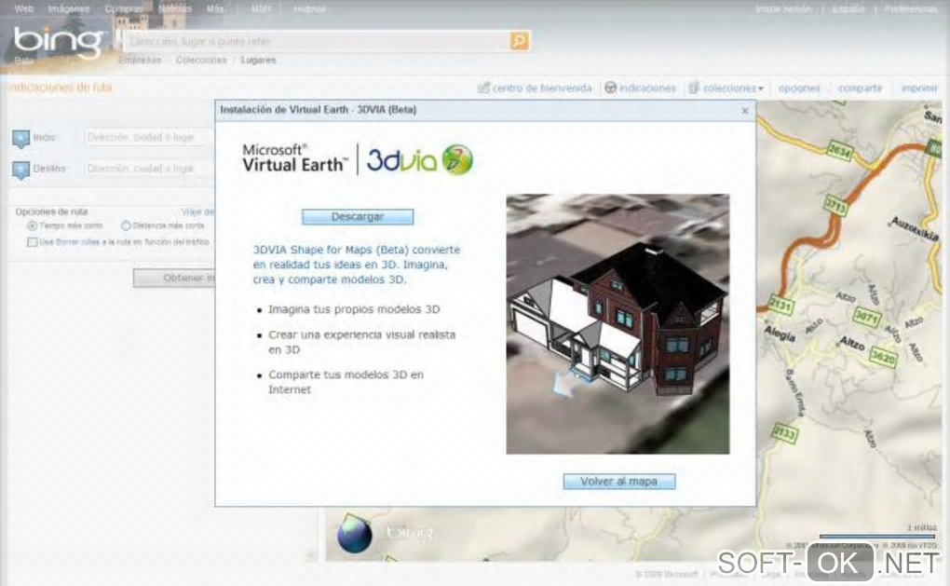This screenshot has width=950, height=586.
Task: Click the Obtener indicaciones button
Action: tap(174, 278)
